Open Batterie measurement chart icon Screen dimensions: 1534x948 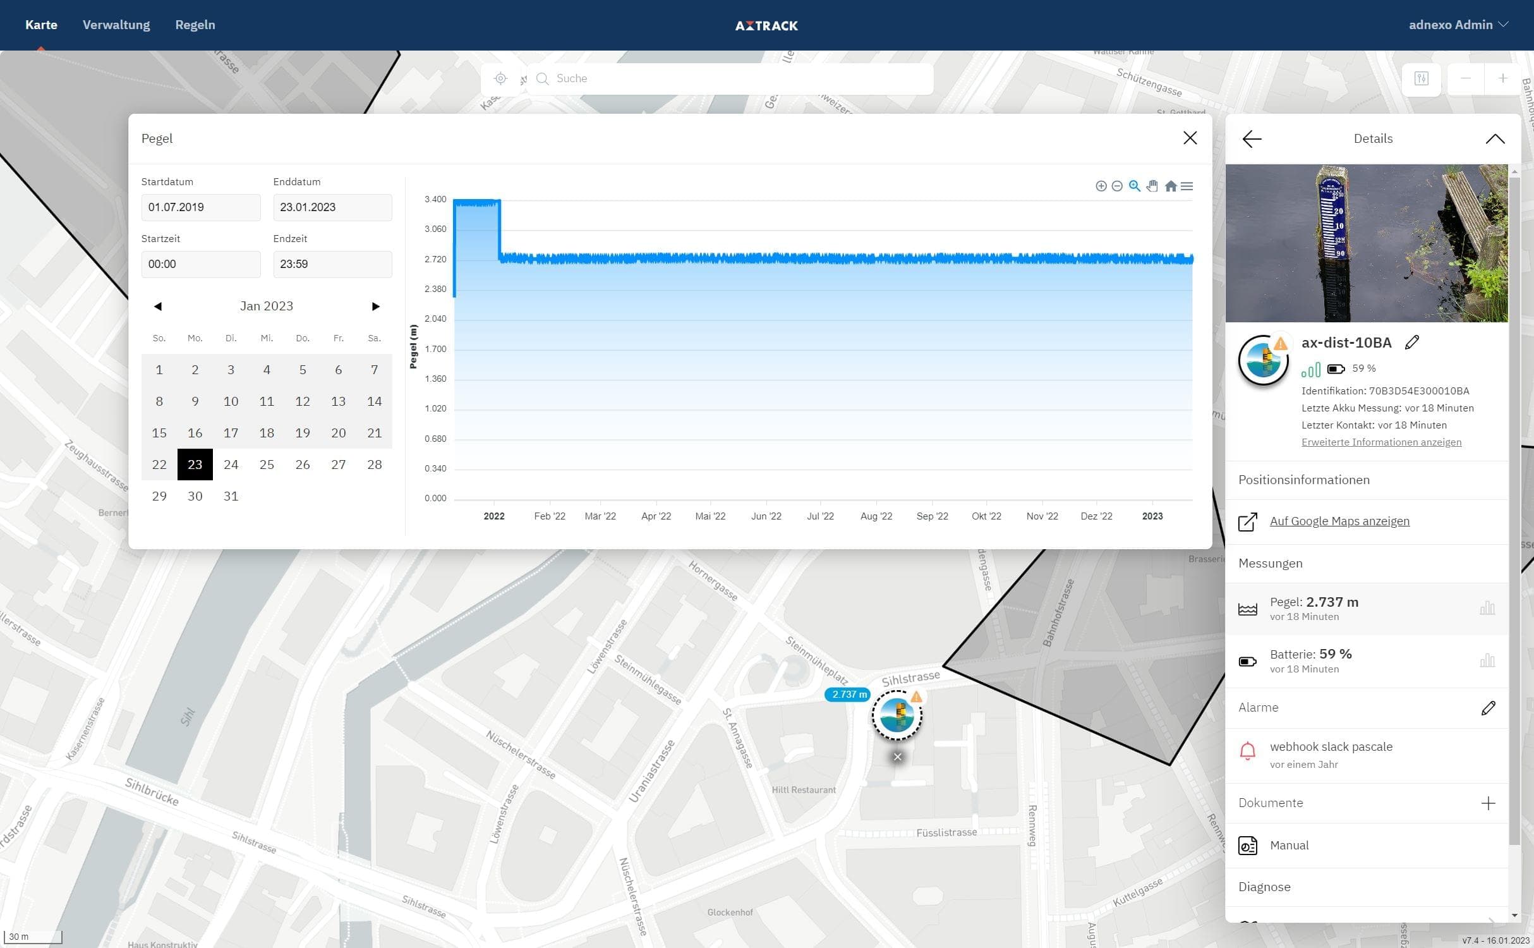coord(1487,660)
